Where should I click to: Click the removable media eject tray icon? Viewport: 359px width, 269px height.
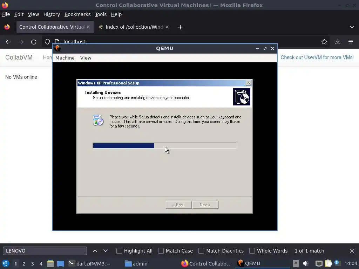point(296,263)
